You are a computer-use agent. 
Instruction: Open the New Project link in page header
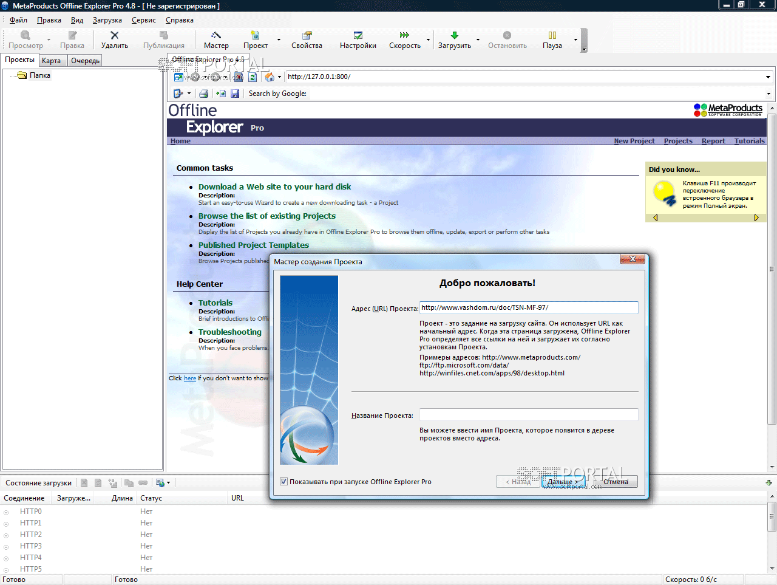coord(634,141)
